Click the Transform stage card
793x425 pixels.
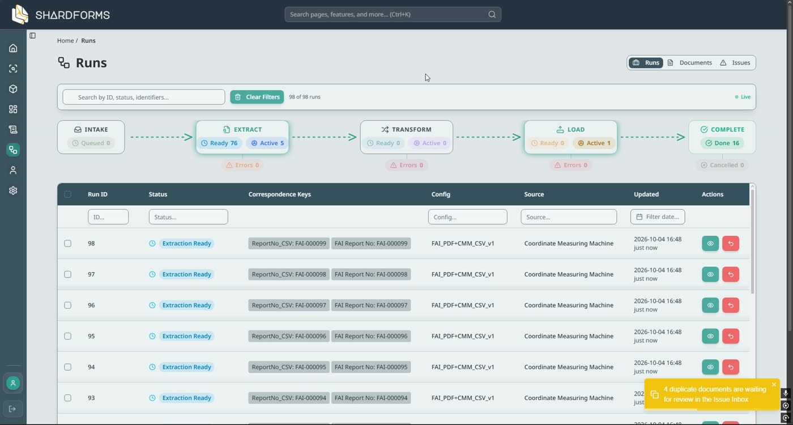tap(406, 137)
